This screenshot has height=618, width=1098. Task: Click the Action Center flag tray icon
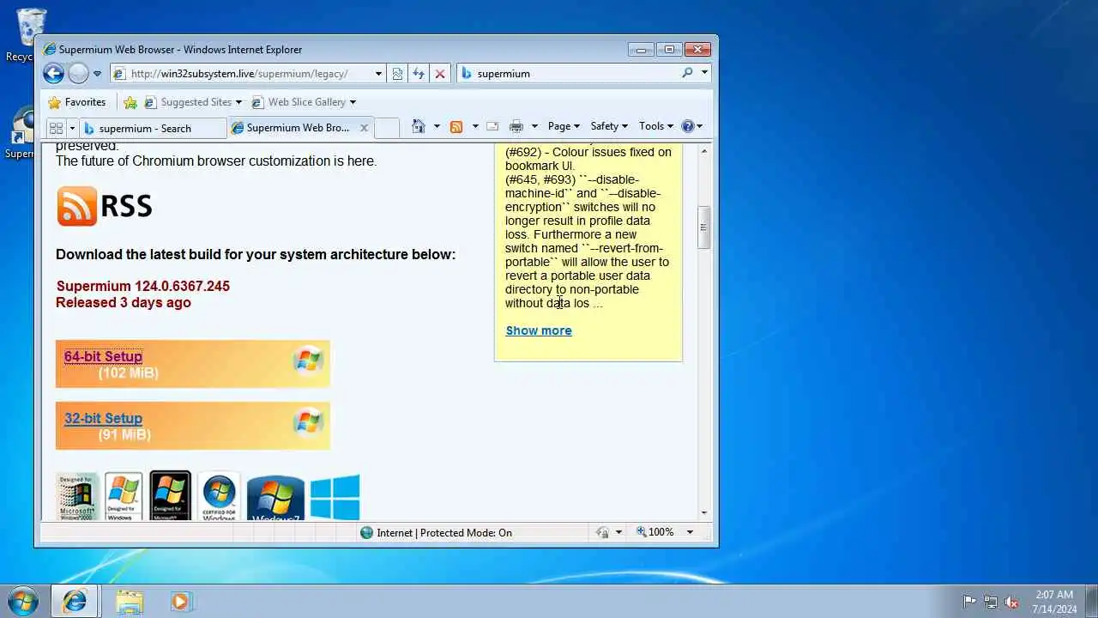pos(969,602)
